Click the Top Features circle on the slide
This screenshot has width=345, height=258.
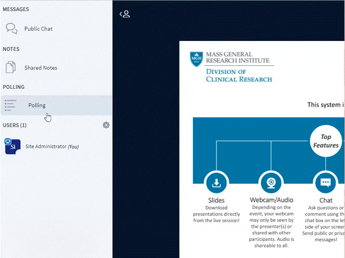click(325, 141)
